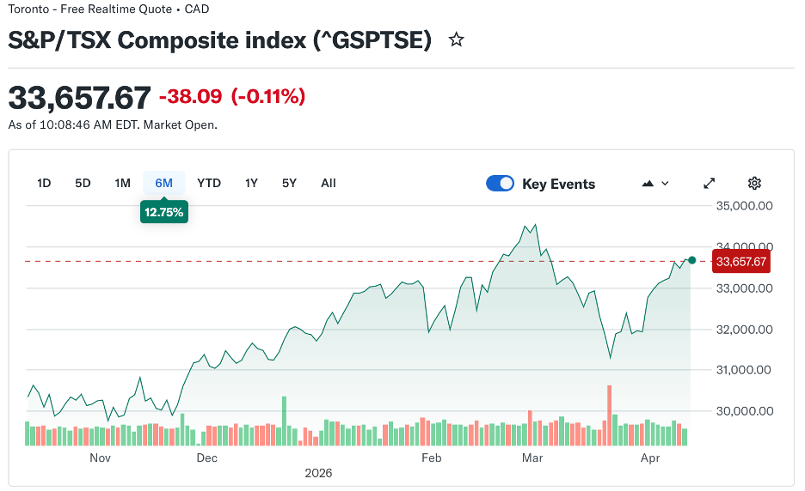
Task: Switch chart to YTD range
Action: point(209,183)
